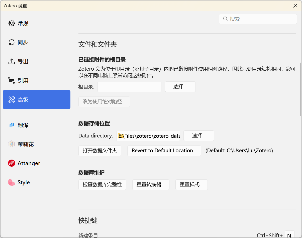The height and width of the screenshot is (238, 302).
Task: Click the 重置转换器... button
Action: pos(151,184)
